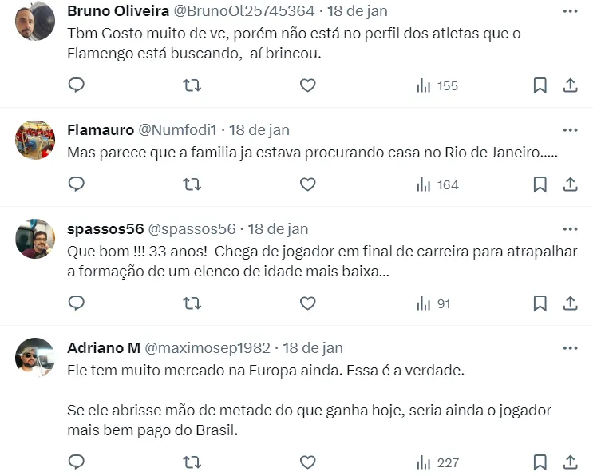Bookmark Adriano M's tweet
This screenshot has height=476, width=593.
coord(540,462)
